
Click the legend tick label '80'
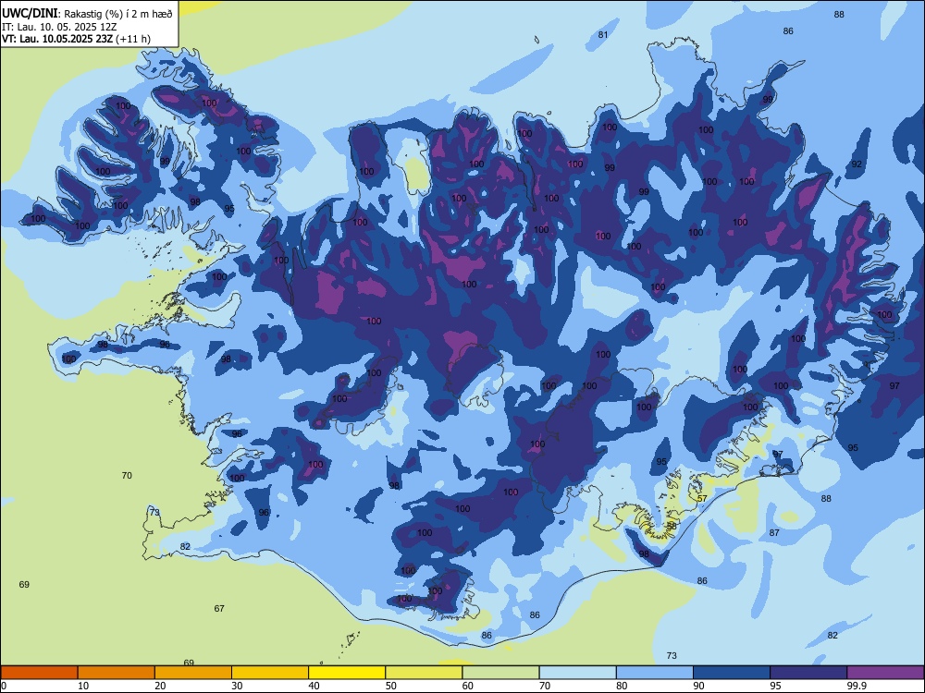point(622,686)
